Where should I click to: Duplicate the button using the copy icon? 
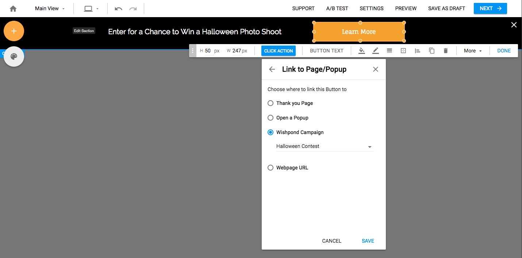431,51
